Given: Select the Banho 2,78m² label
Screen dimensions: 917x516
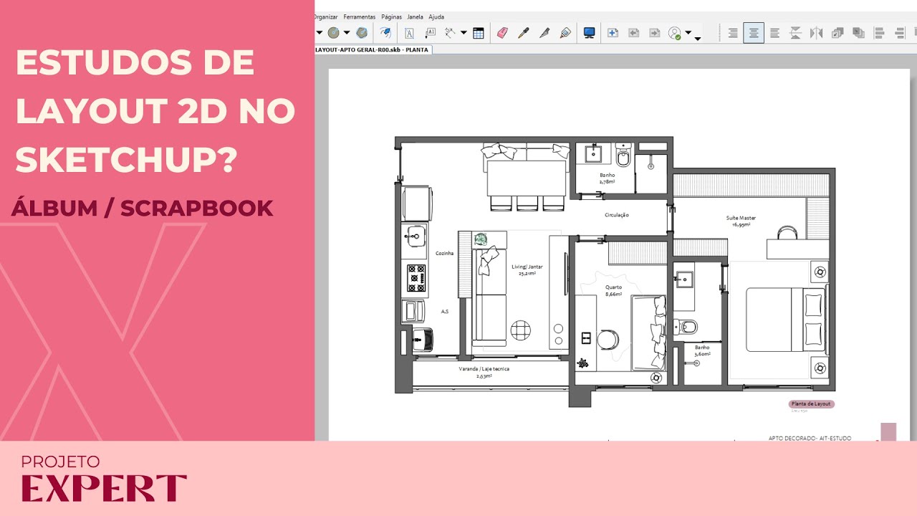Looking at the screenshot, I should pos(608,178).
